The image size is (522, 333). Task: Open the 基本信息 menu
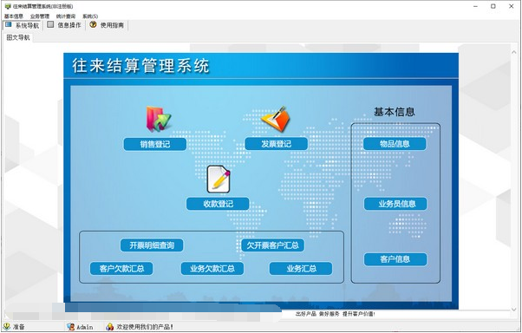tap(14, 16)
